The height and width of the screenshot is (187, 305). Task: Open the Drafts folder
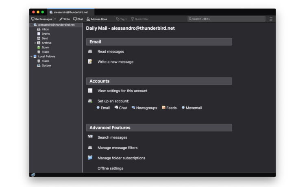(x=46, y=34)
